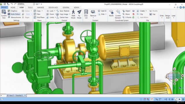This screenshot has width=185, height=104.
Task: Click Save view button
Action: 60,11
